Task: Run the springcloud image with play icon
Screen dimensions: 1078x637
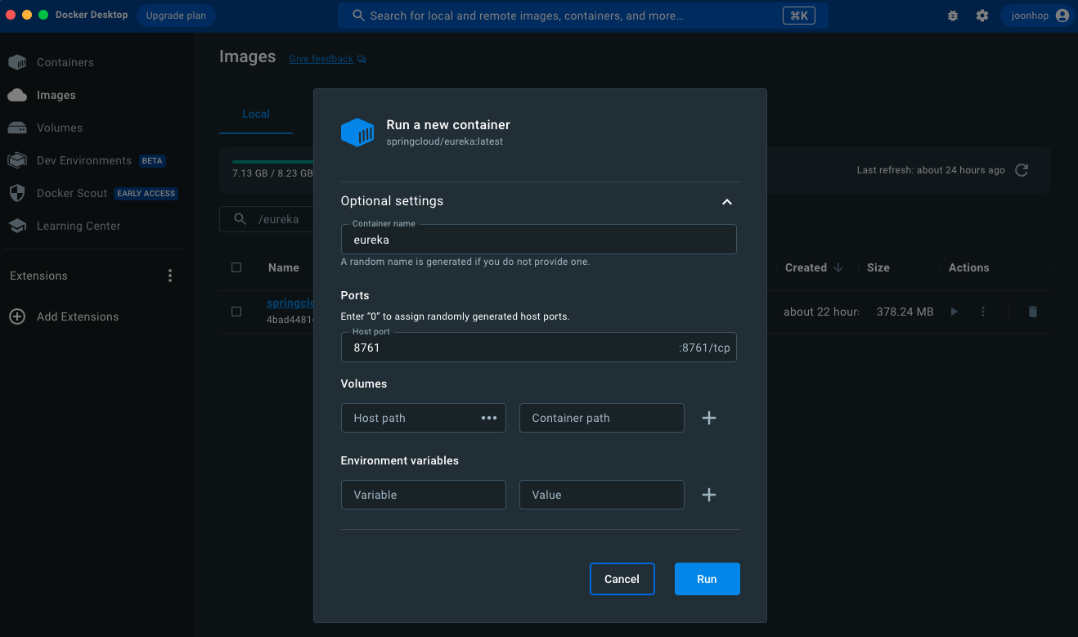Action: [x=954, y=312]
